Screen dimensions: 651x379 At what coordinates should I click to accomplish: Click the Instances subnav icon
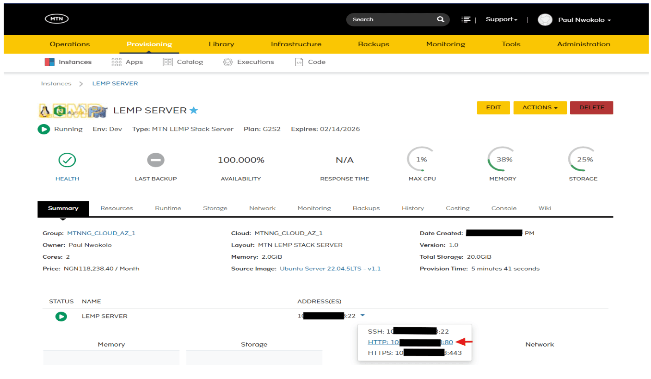click(50, 62)
